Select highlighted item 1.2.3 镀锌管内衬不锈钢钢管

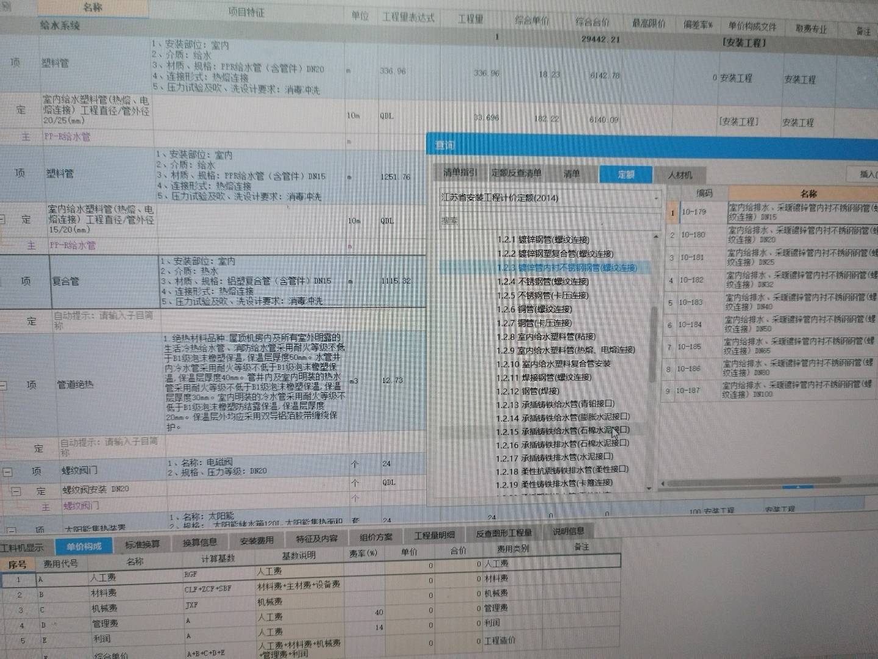pyautogui.click(x=566, y=268)
